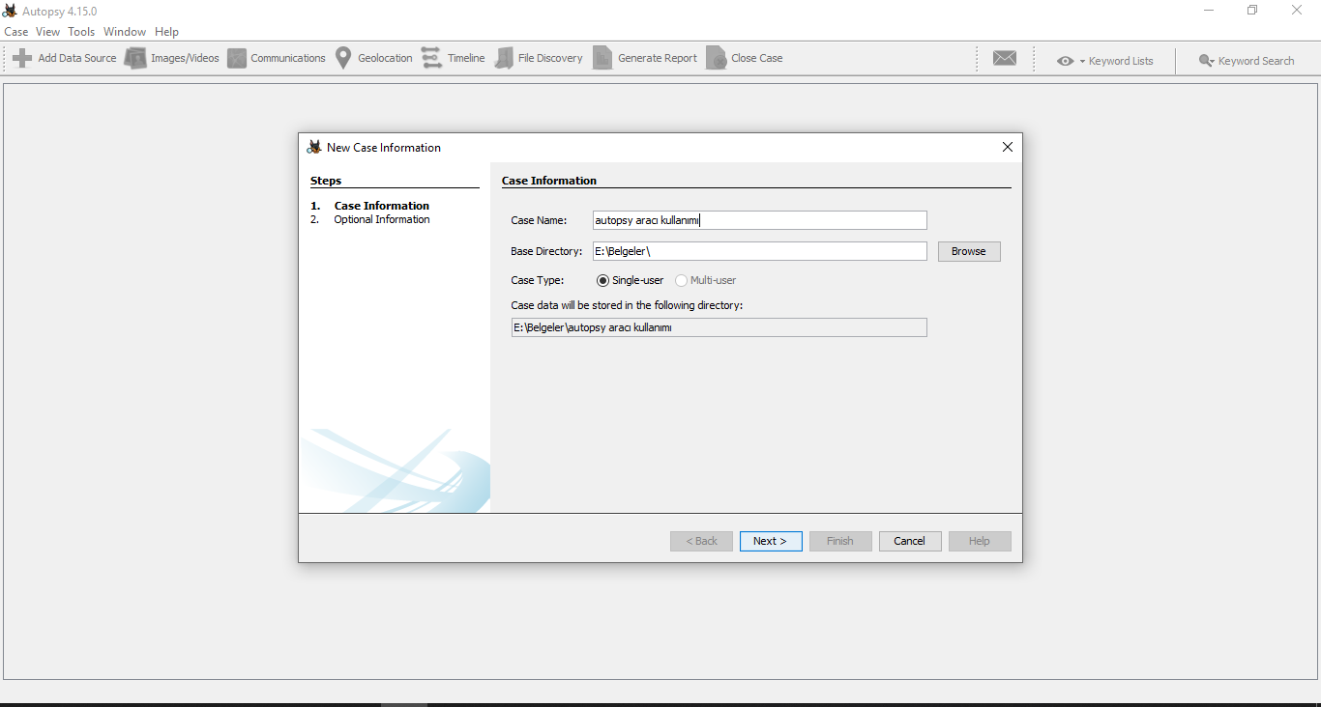Click the Add Data Source label
Image resolution: width=1321 pixels, height=707 pixels.
(x=77, y=58)
